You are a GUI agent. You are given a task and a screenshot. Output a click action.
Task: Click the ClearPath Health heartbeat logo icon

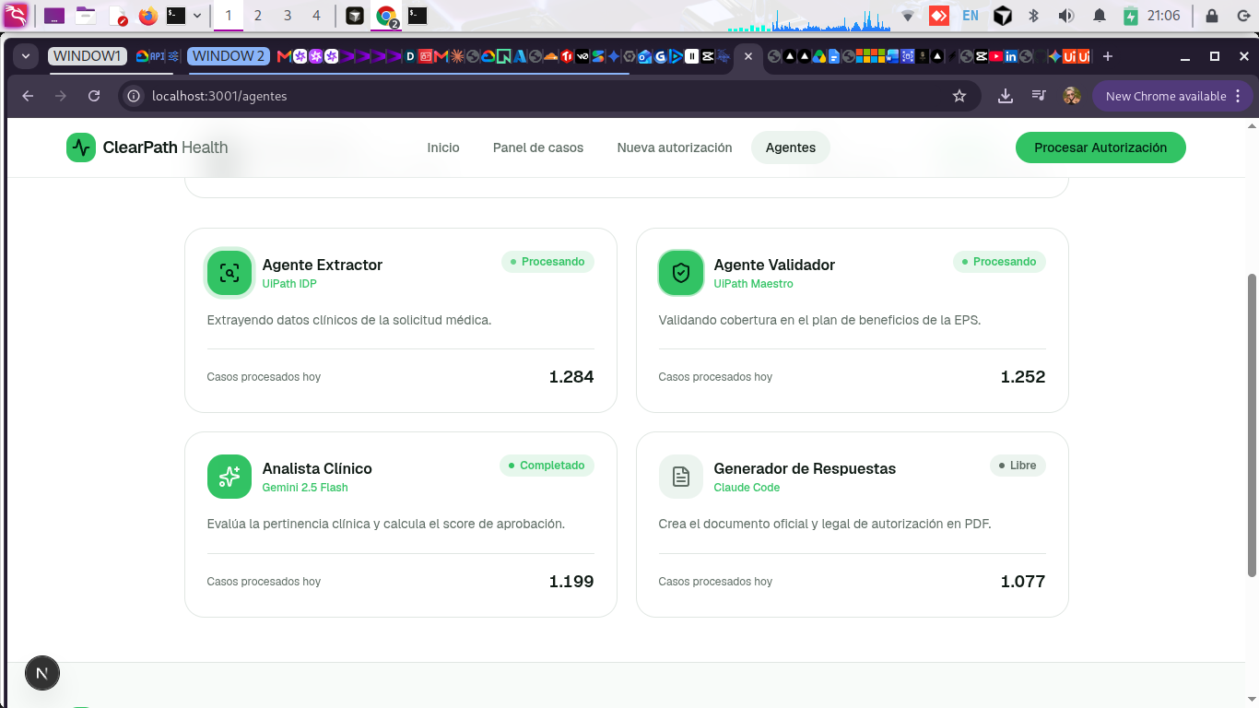coord(81,147)
